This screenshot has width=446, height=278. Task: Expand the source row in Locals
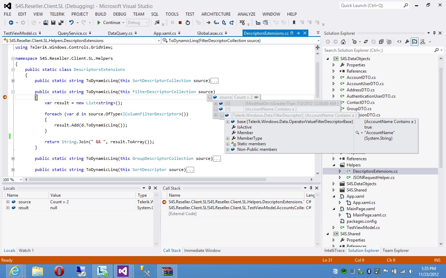click(x=8, y=202)
